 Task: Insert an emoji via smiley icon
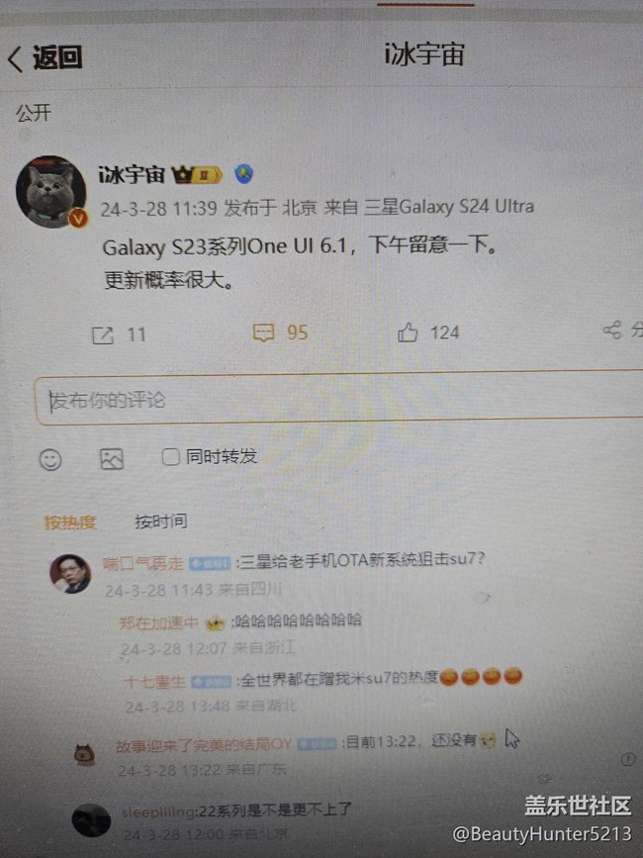click(x=50, y=459)
